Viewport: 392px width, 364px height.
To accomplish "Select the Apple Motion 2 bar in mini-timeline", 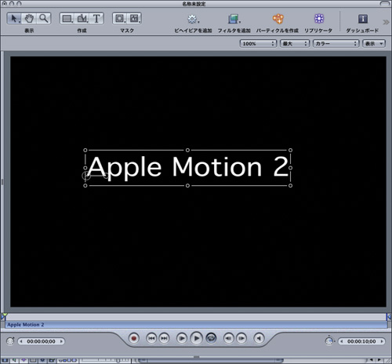I will (x=196, y=325).
